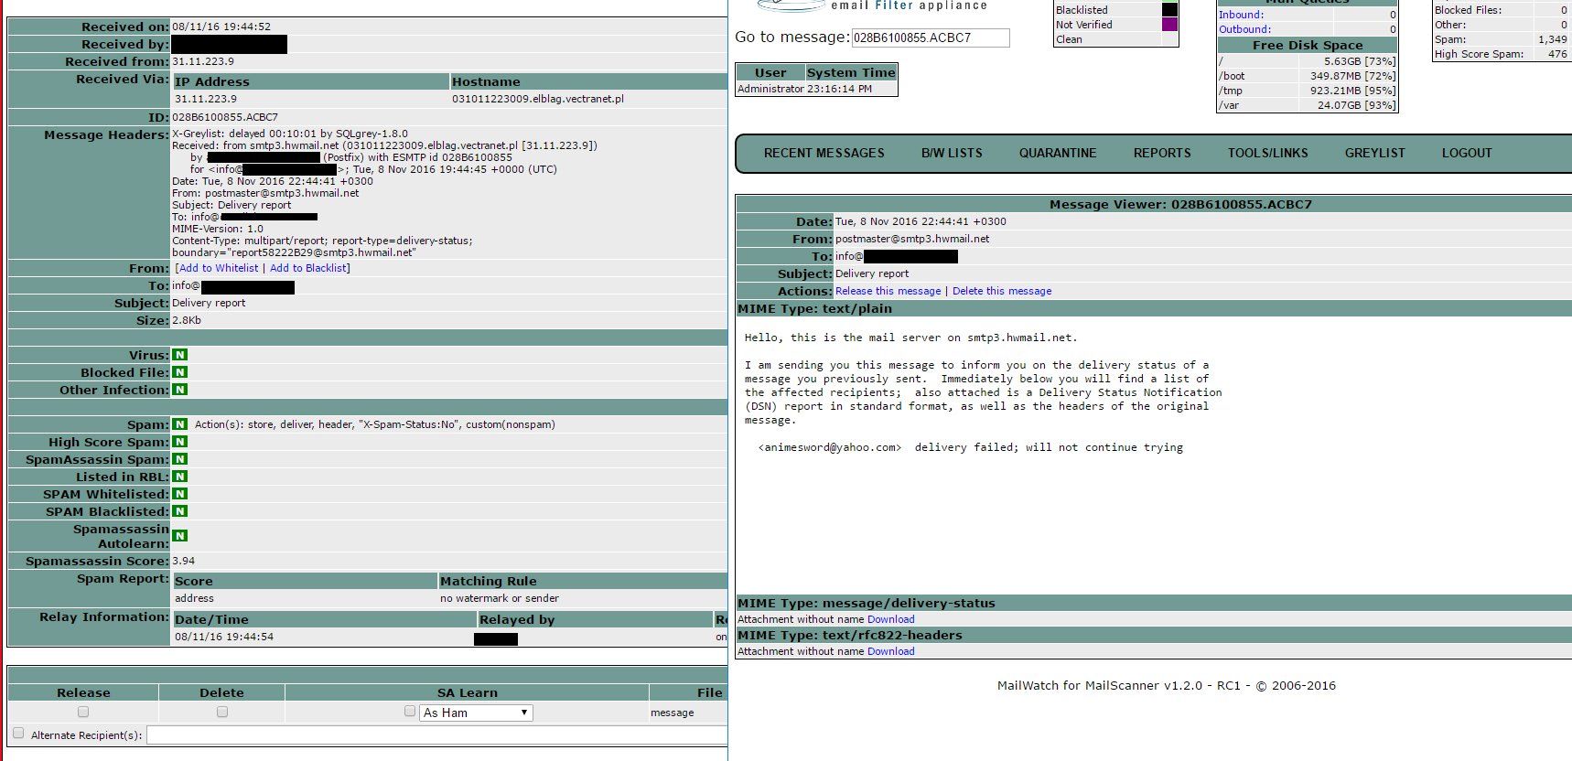Click the hostname 031011223009.elblag.vectranet.pl

(538, 99)
